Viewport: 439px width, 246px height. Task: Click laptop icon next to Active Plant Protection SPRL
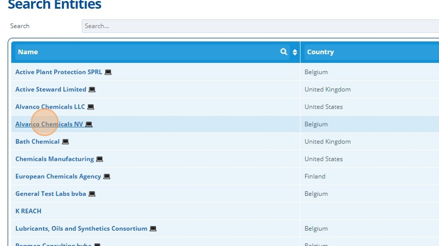[108, 72]
